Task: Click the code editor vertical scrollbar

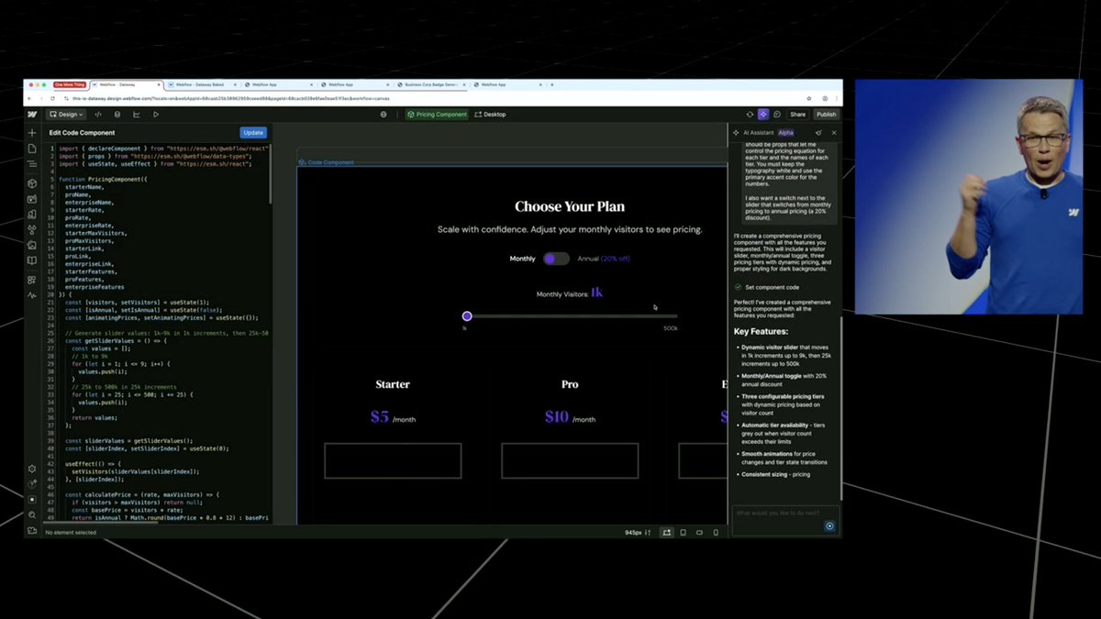Action: point(271,174)
